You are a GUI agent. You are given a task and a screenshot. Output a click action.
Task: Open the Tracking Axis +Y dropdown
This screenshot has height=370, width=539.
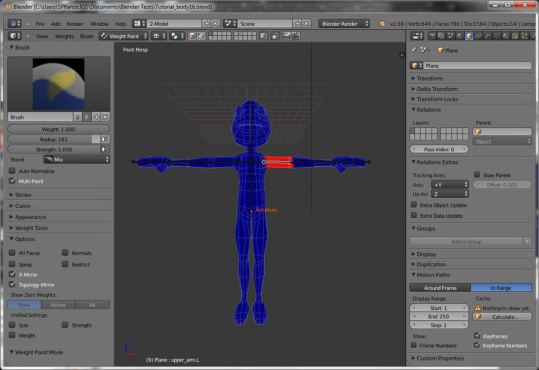(x=450, y=184)
